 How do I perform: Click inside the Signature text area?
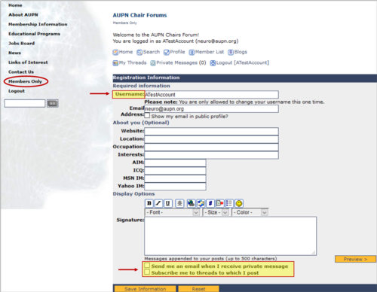tap(231, 236)
